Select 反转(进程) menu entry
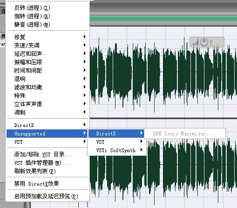237x208 pixels. tap(47, 8)
